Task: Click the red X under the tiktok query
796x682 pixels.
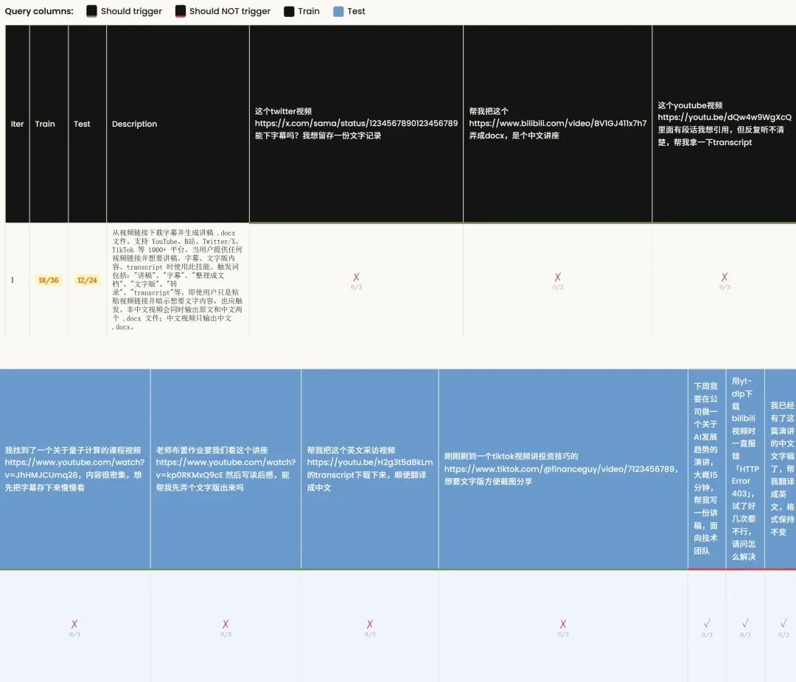Action: (x=563, y=624)
